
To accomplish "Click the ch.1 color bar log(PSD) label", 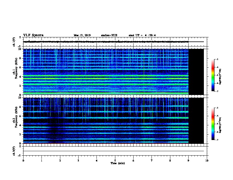I will pos(220,76).
